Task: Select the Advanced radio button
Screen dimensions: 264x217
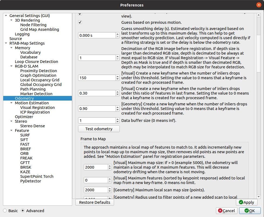Action: click(23, 211)
